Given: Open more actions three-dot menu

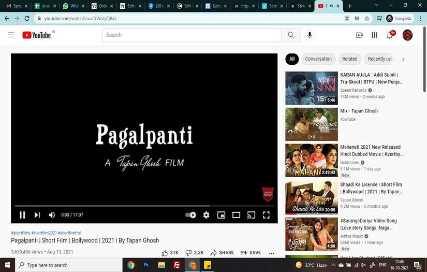Looking at the screenshot, I should (272, 253).
